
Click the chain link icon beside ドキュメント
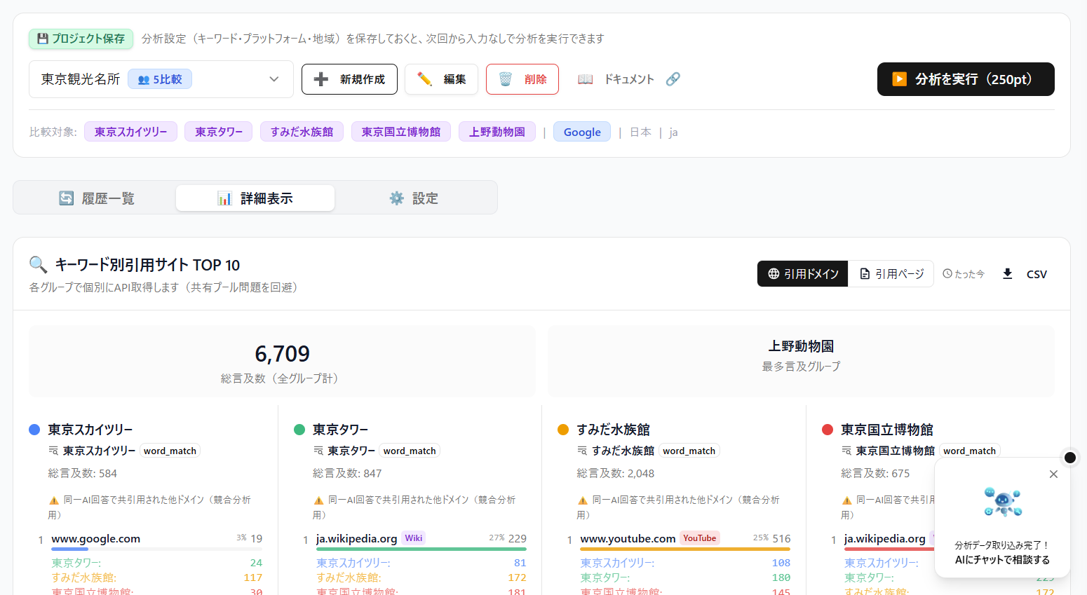(673, 79)
